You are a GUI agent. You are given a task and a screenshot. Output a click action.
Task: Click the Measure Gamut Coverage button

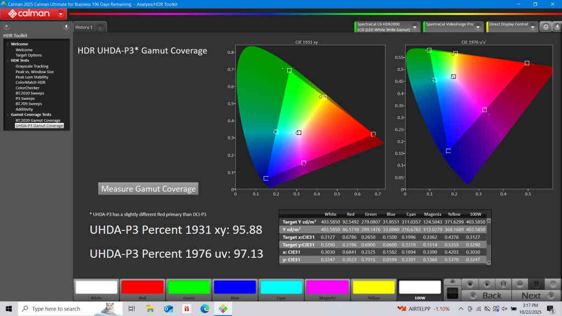pyautogui.click(x=148, y=189)
